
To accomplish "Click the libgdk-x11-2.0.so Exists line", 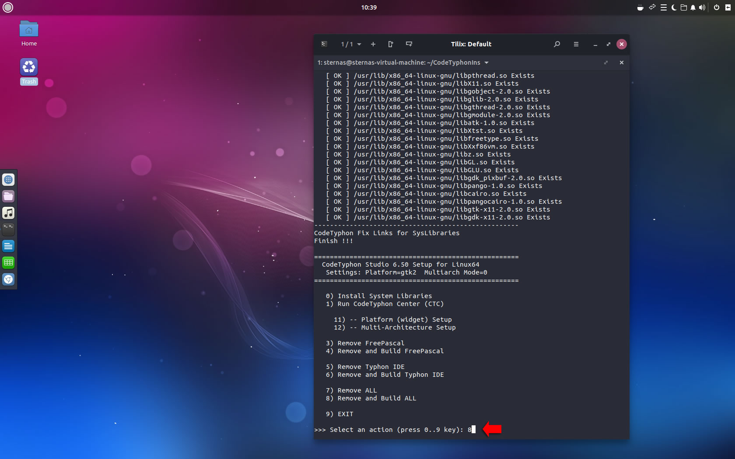I will pos(438,217).
